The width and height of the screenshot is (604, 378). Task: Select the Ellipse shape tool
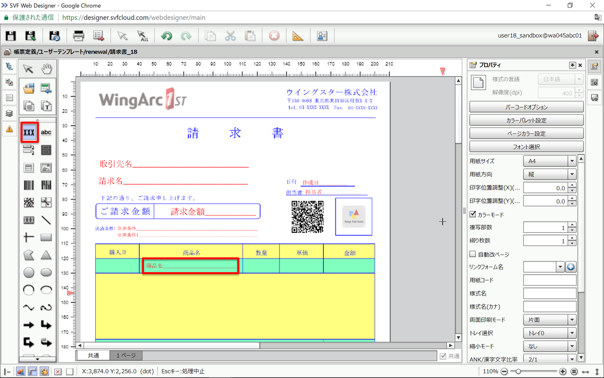coord(46,273)
